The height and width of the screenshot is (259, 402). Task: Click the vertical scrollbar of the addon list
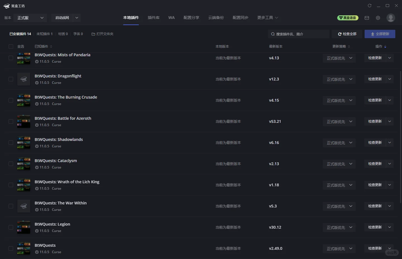[x=401, y=136]
